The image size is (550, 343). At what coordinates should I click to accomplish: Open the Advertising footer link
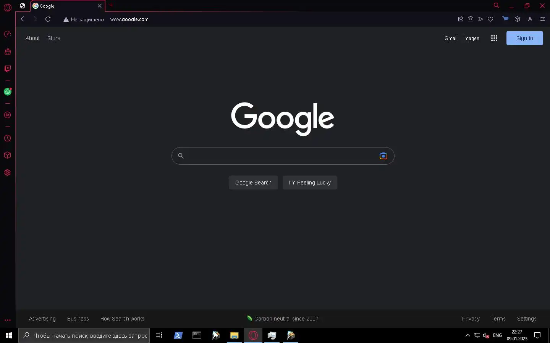(x=42, y=319)
